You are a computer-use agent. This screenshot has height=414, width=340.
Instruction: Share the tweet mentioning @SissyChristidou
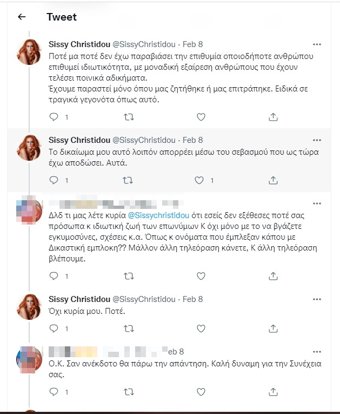(274, 276)
